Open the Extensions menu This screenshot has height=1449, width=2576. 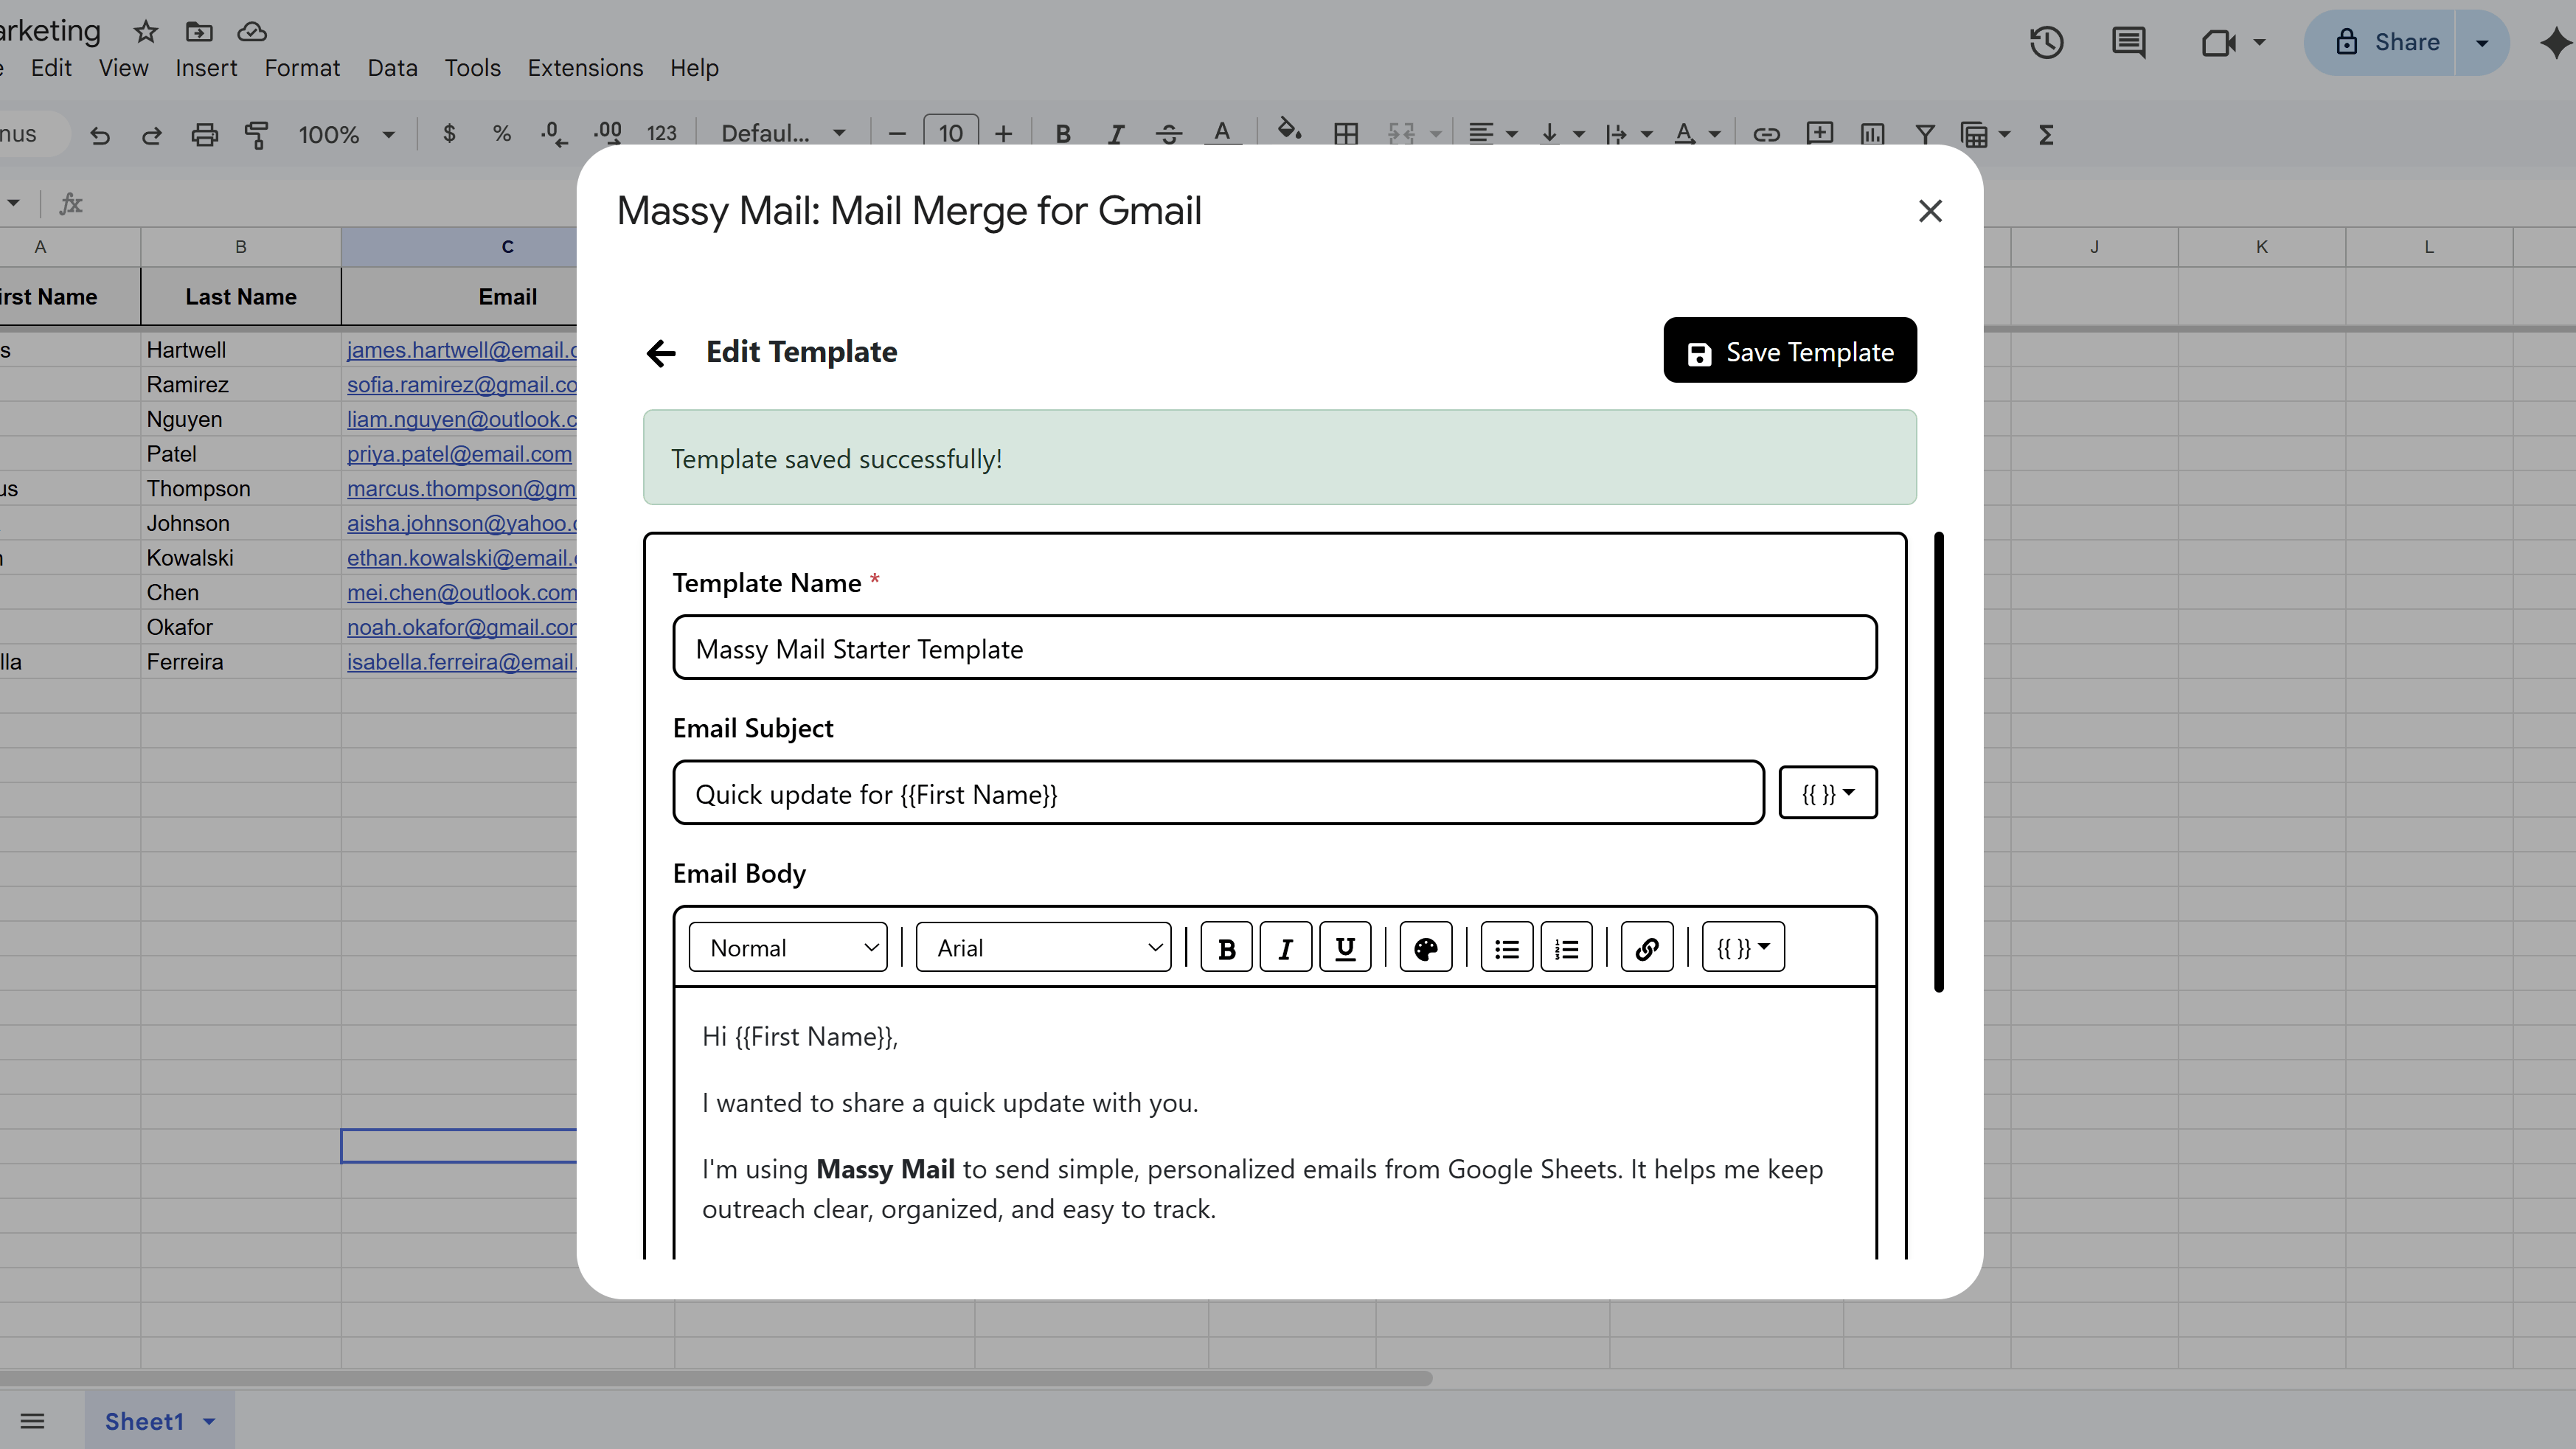[x=585, y=68]
